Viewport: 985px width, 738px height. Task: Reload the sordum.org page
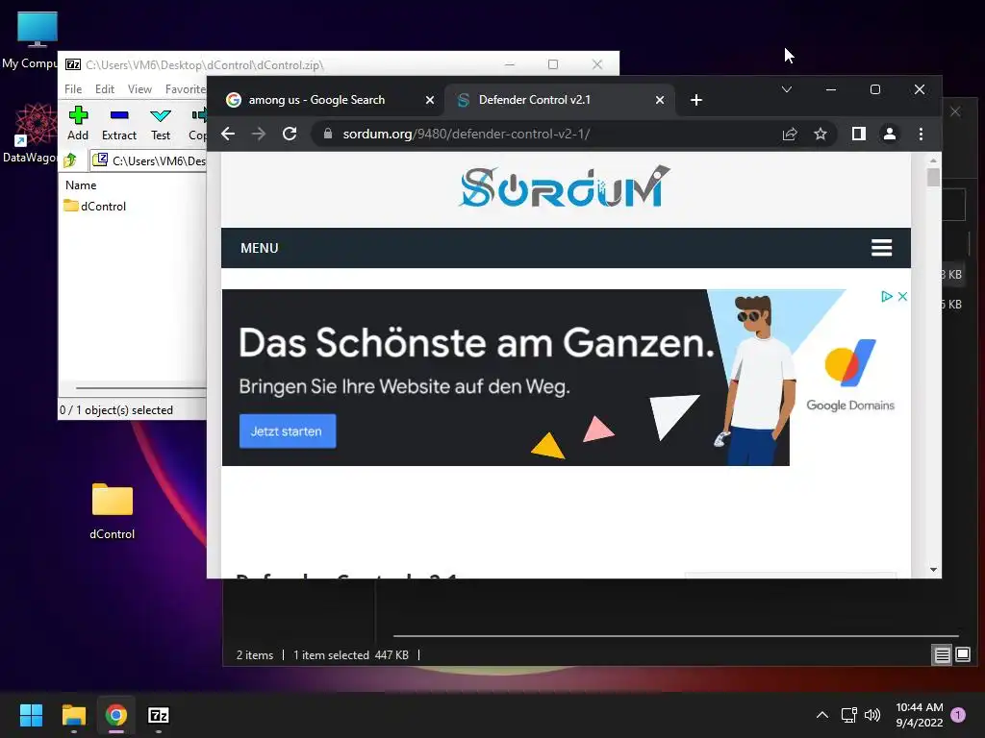pos(290,134)
